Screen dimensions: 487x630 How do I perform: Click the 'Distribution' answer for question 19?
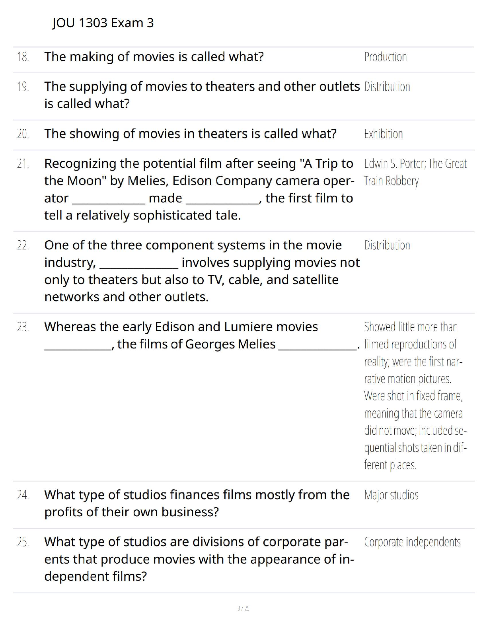[387, 87]
